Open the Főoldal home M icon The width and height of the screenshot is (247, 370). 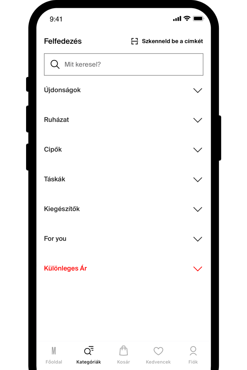pos(54,351)
